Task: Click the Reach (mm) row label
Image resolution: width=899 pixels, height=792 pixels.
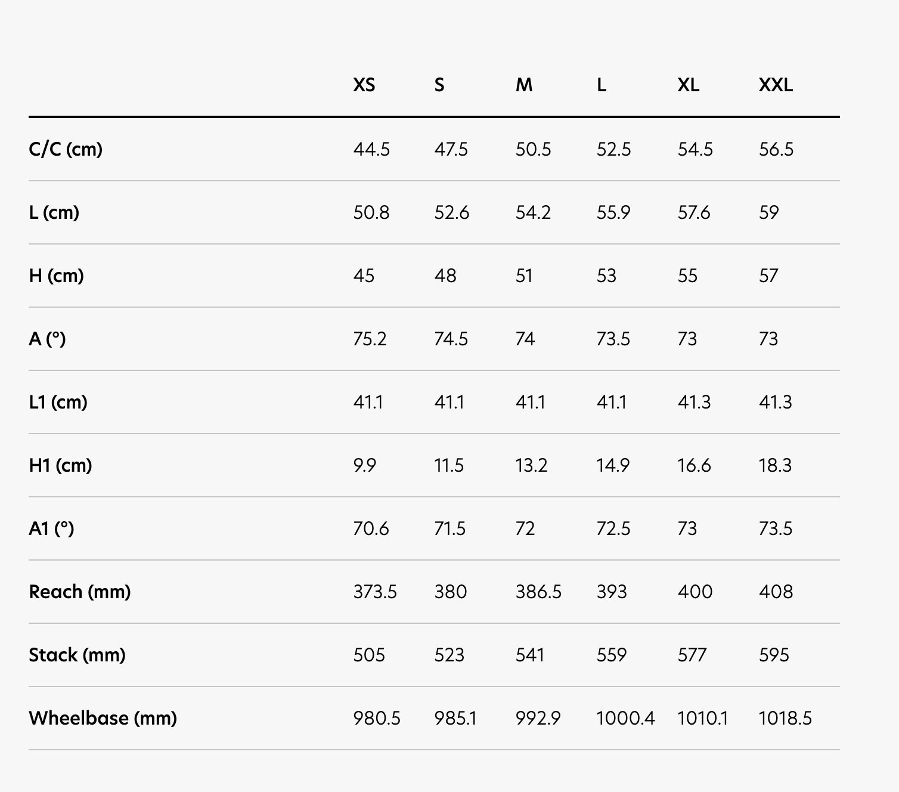Action: click(x=80, y=592)
